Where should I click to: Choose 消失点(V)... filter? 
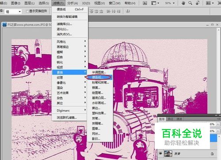coord(70,34)
